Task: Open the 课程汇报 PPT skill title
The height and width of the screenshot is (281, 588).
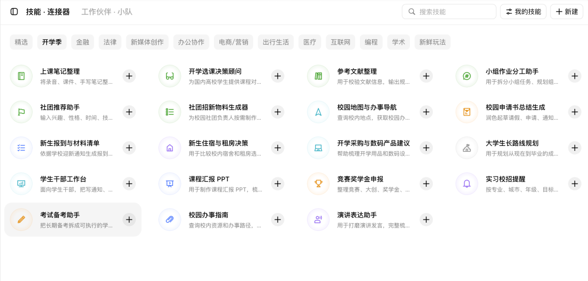Action: coord(209,179)
